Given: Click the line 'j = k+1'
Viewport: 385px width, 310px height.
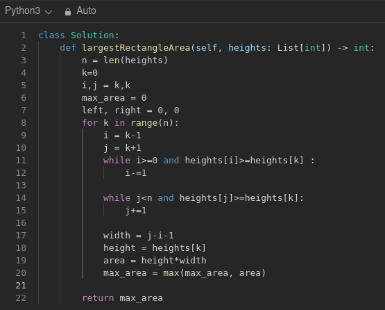Looking at the screenshot, I should tap(122, 148).
